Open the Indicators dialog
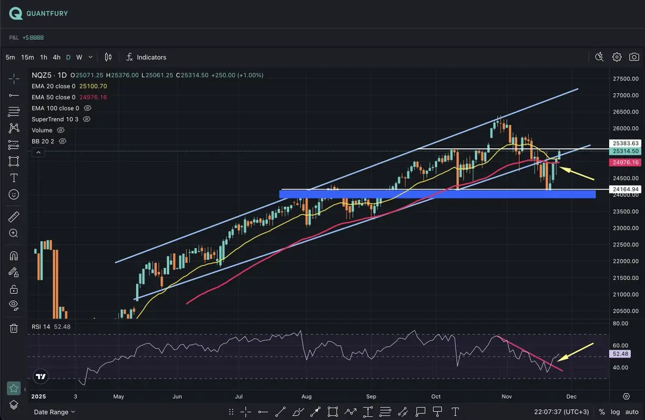Viewport: 645px width, 420px height. point(146,57)
